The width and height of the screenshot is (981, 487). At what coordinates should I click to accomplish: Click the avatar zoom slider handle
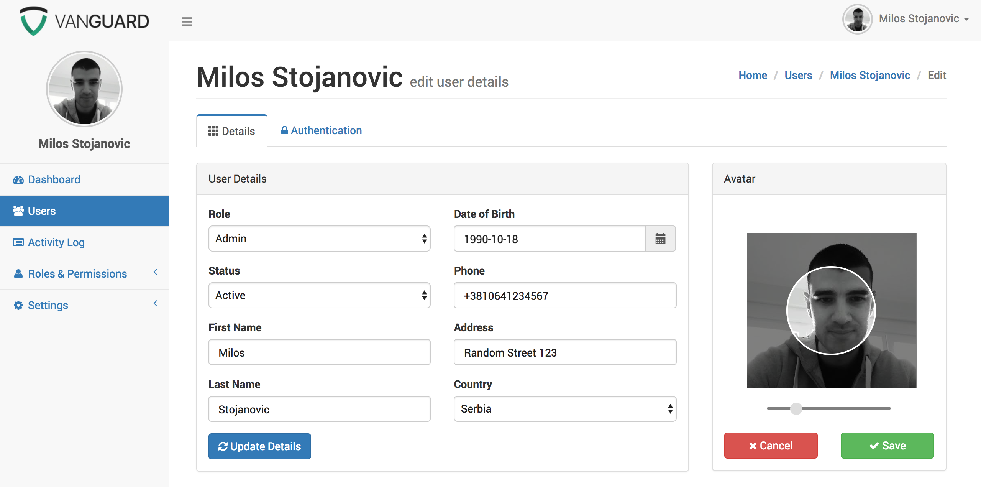pos(796,408)
